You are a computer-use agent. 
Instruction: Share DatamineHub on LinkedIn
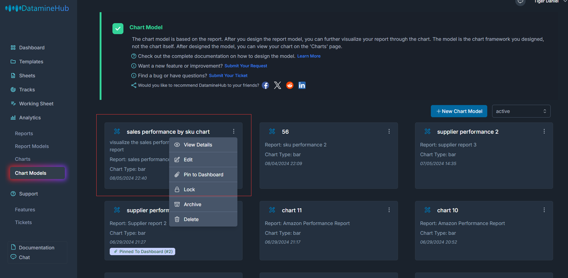(x=302, y=85)
